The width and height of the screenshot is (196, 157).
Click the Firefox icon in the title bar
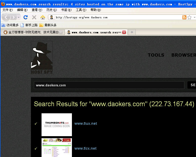pyautogui.click(x=3, y=4)
